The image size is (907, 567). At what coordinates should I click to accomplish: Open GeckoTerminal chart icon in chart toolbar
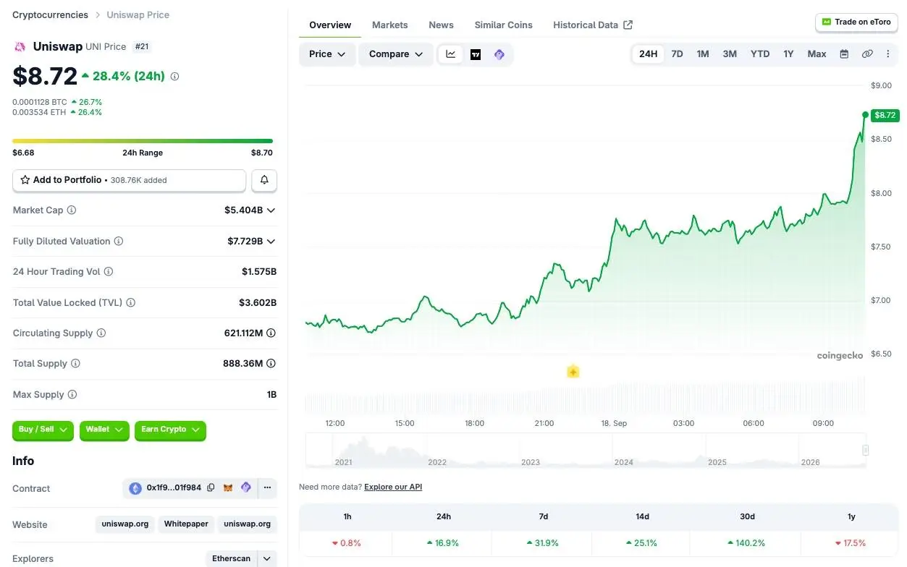pos(499,54)
